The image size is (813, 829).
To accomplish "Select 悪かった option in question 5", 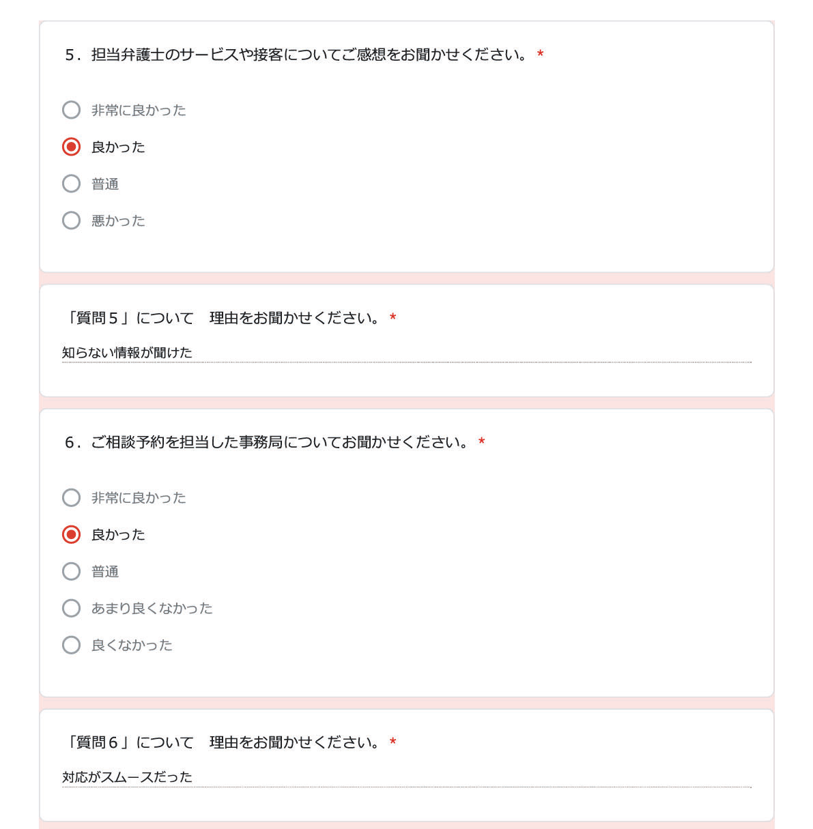I will pos(72,220).
